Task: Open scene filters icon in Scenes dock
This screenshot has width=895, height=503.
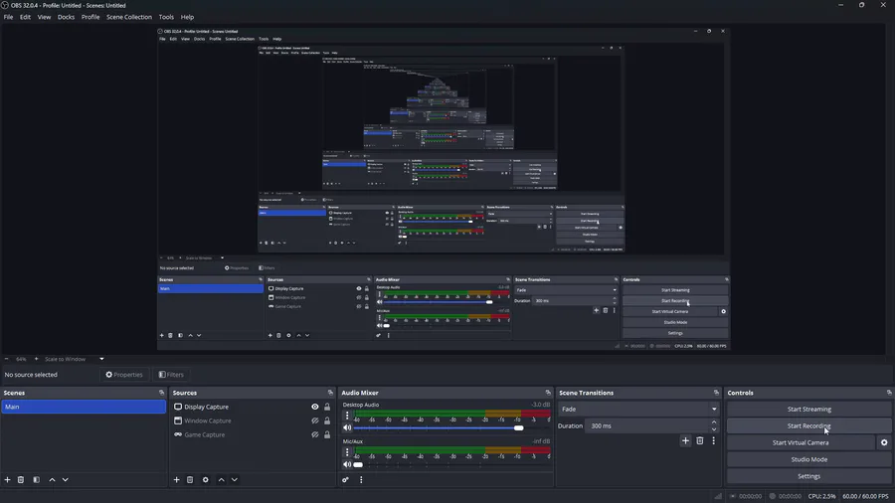Action: coord(36,479)
